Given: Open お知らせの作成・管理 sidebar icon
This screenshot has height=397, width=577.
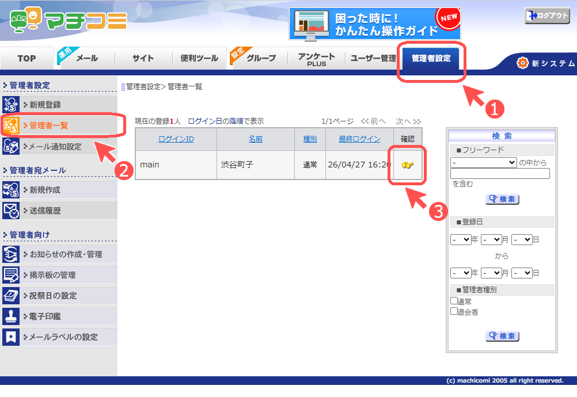Looking at the screenshot, I should (x=11, y=254).
